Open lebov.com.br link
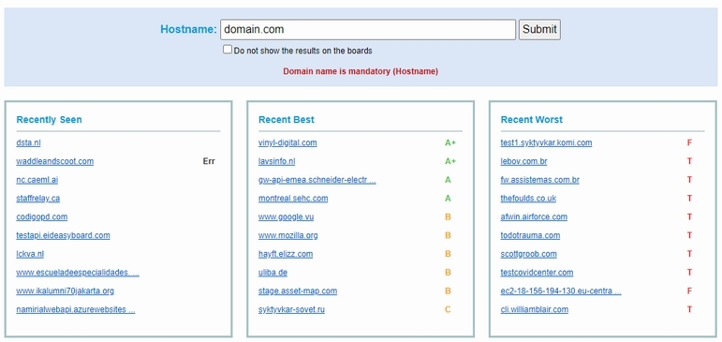Image resolution: width=722 pixels, height=342 pixels. 523,161
